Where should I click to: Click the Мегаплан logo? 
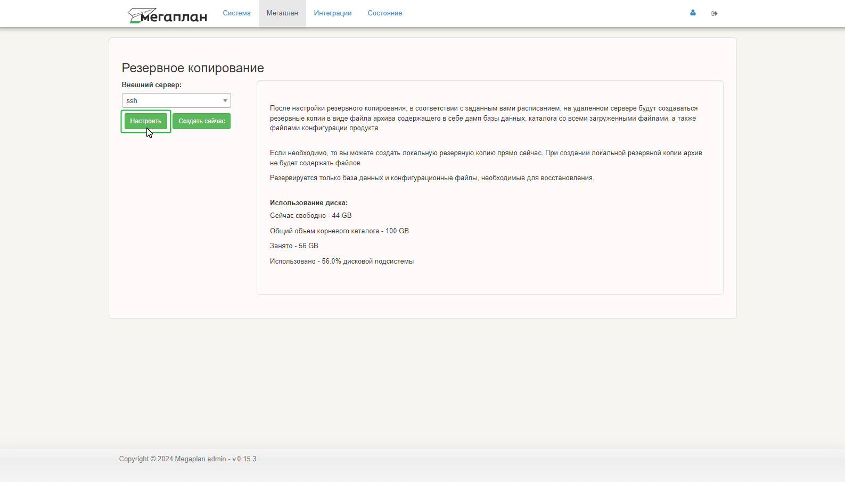[x=167, y=15]
